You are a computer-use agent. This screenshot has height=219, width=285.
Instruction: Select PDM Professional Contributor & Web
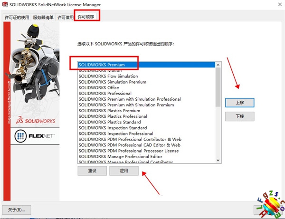click(x=147, y=139)
